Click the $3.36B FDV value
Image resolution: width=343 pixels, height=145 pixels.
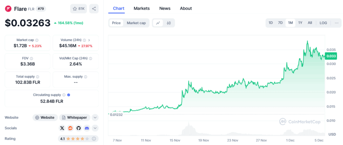pyautogui.click(x=28, y=64)
